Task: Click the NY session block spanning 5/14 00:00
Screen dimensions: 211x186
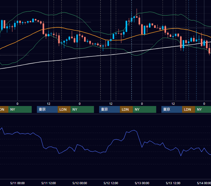Action: 203,109
